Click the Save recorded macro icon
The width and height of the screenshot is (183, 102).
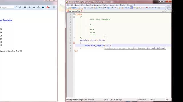pos(158,8)
